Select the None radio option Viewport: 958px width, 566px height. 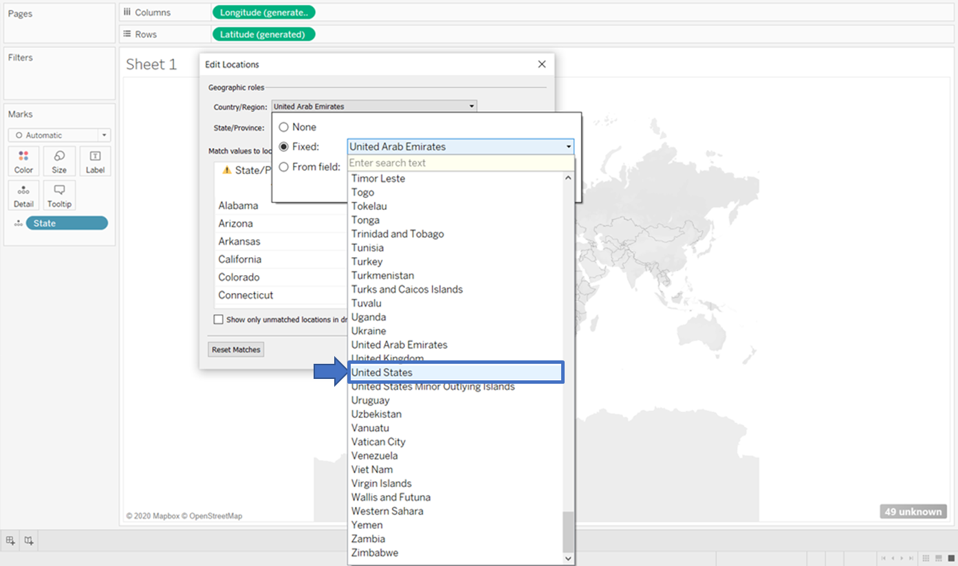click(x=283, y=127)
